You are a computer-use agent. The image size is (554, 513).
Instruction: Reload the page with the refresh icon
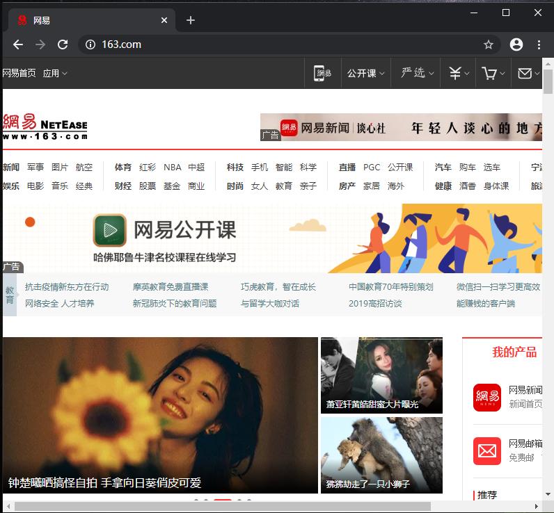63,44
